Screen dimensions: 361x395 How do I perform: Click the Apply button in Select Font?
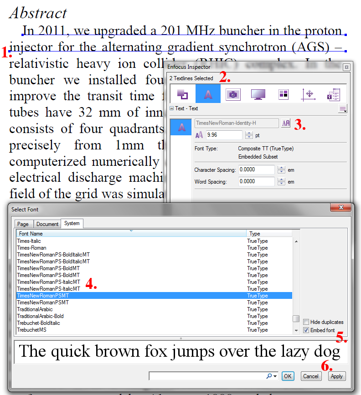(336, 376)
